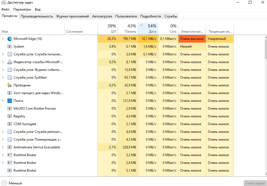Click the Диск column header
This screenshot has height=186, width=267.
click(x=148, y=29)
